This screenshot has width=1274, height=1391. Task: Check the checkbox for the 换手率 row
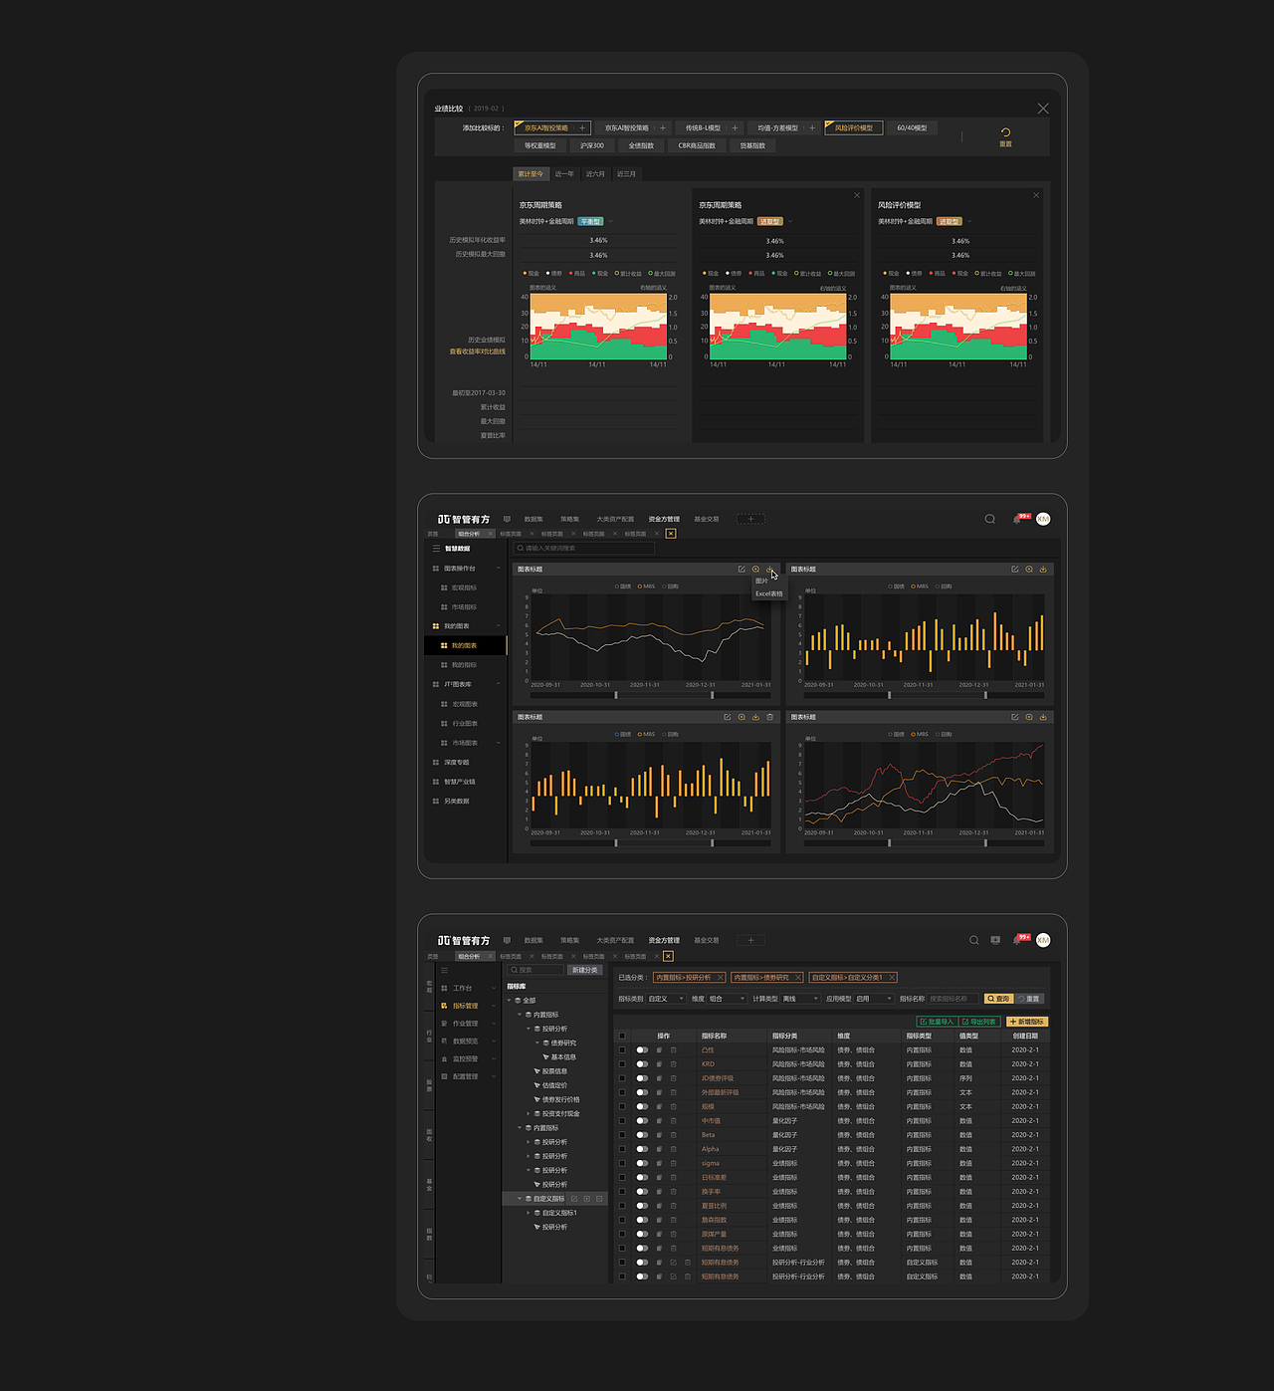tap(622, 1191)
